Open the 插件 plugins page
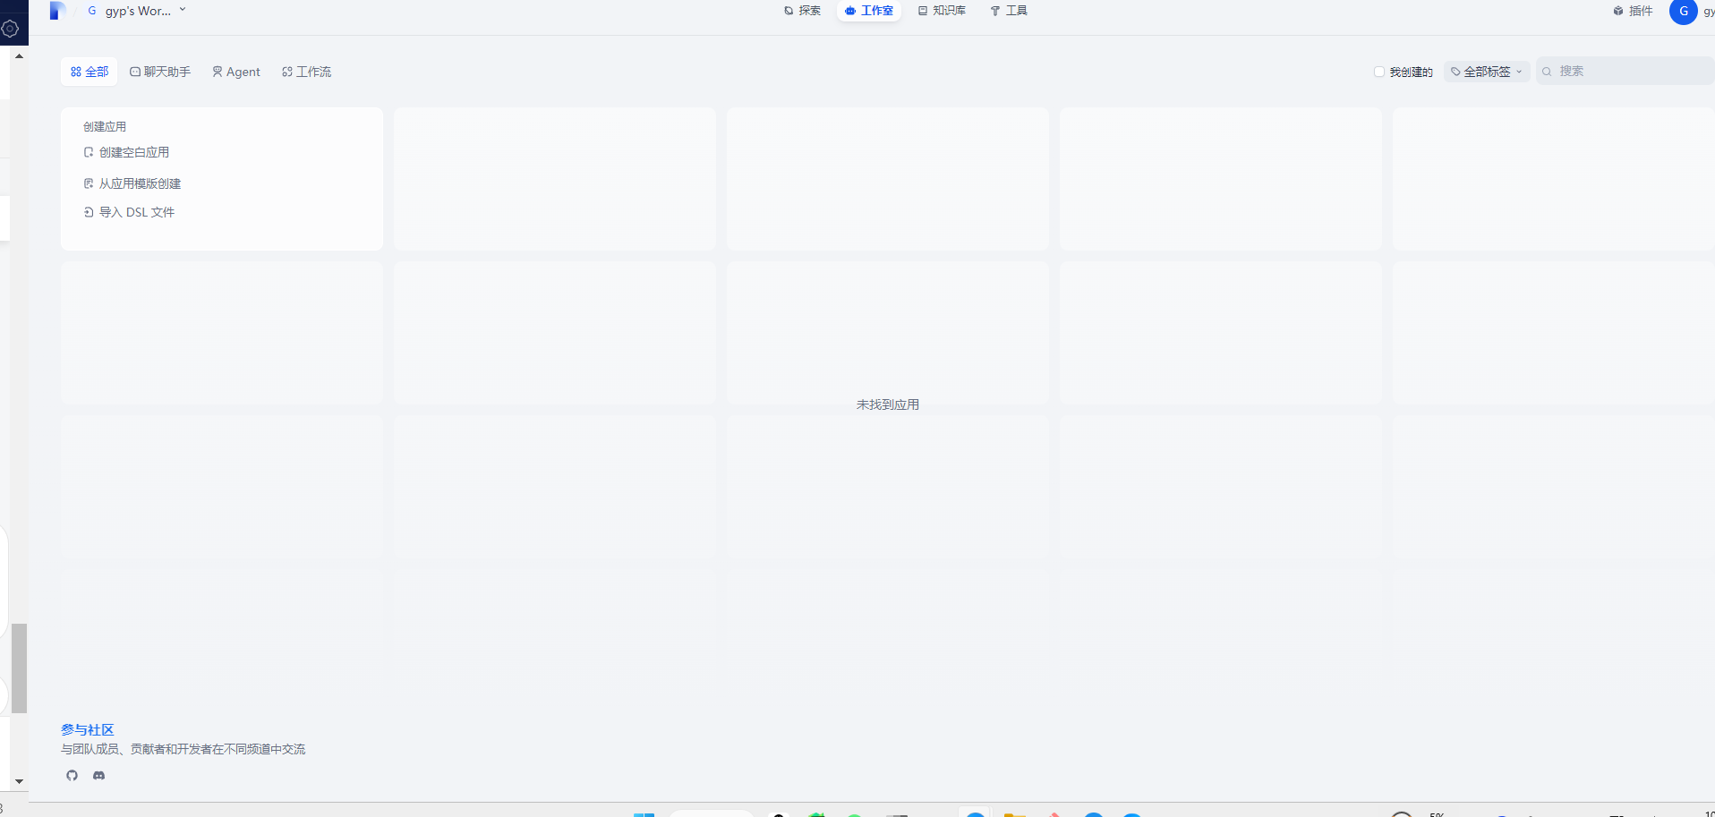 pyautogui.click(x=1633, y=11)
